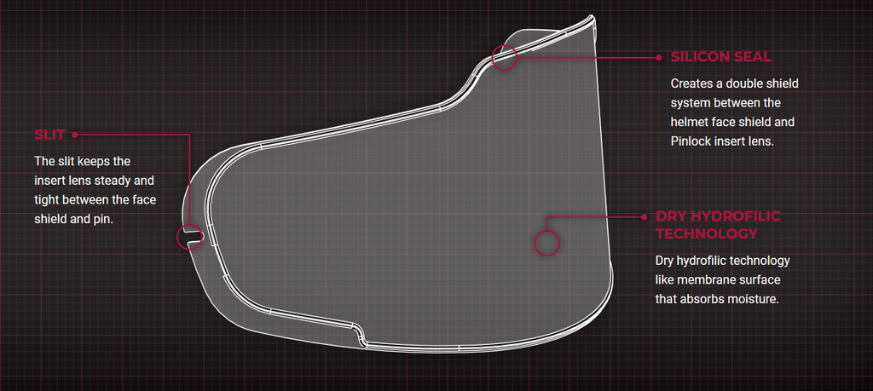Click red dot beside DRY HYDROFILIC heading
Viewport: 873px width, 391px height.
(645, 217)
